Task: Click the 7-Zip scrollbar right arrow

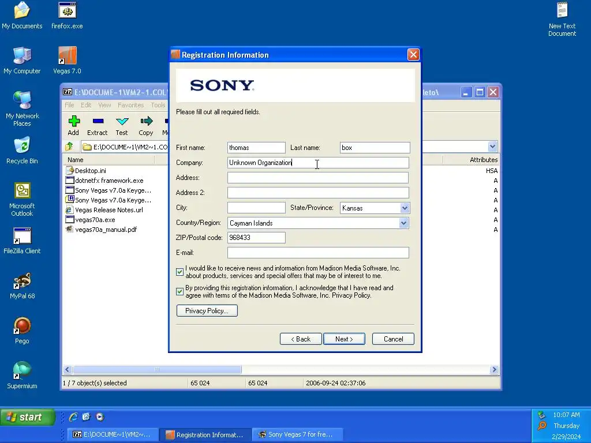Action: point(494,370)
